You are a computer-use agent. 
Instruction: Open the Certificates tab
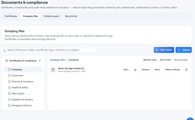tap(11, 16)
